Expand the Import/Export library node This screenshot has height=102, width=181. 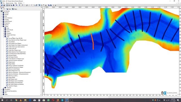[x=2, y=21]
